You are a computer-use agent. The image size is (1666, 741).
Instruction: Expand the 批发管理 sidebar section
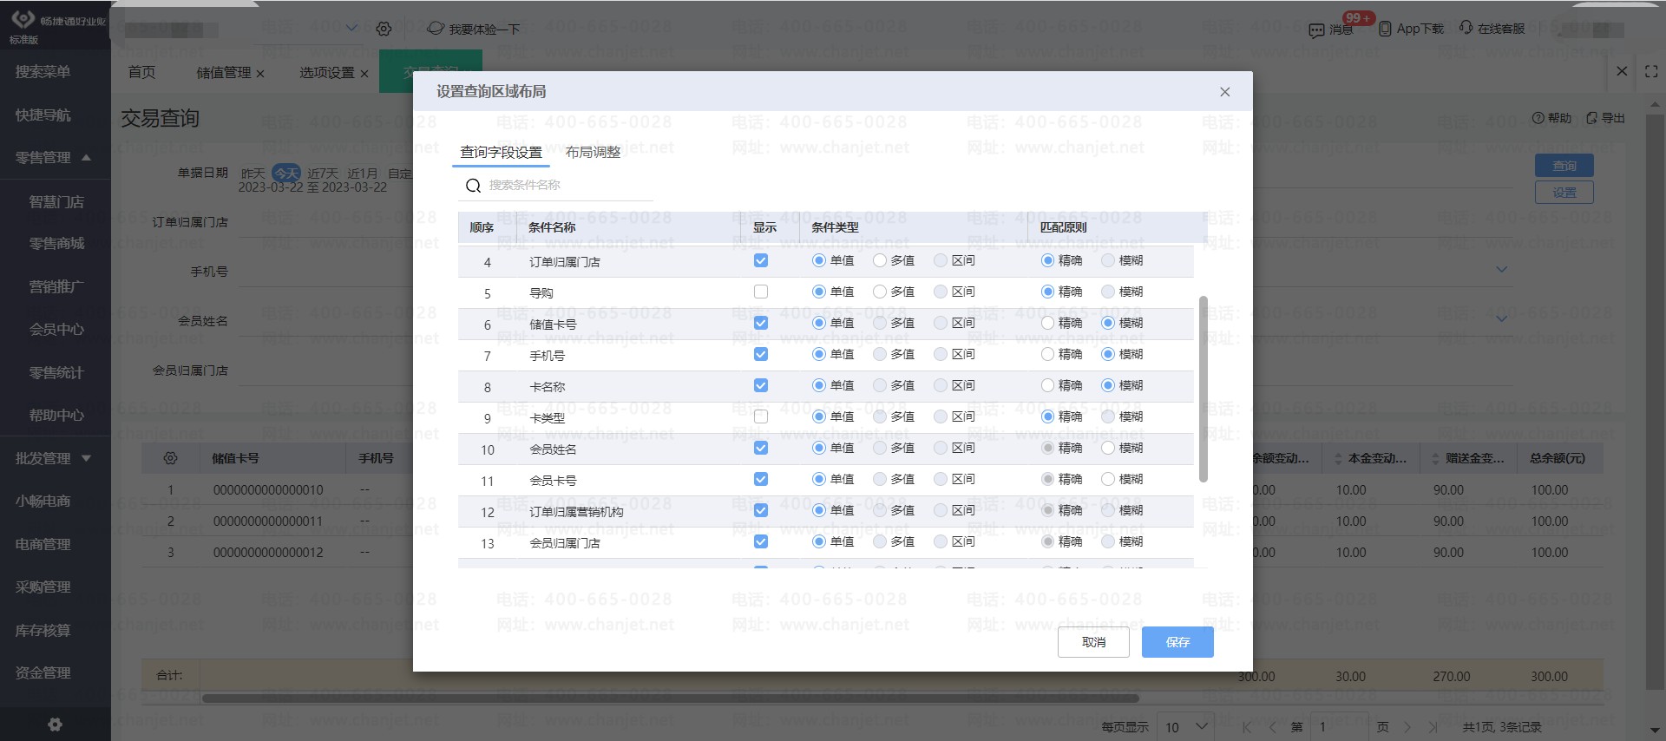tap(86, 458)
